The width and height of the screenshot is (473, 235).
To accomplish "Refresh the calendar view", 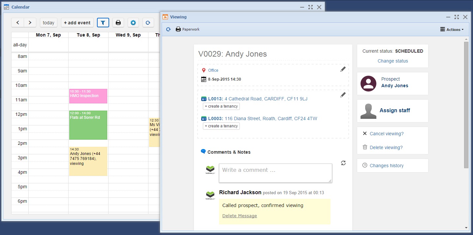I will (x=148, y=23).
